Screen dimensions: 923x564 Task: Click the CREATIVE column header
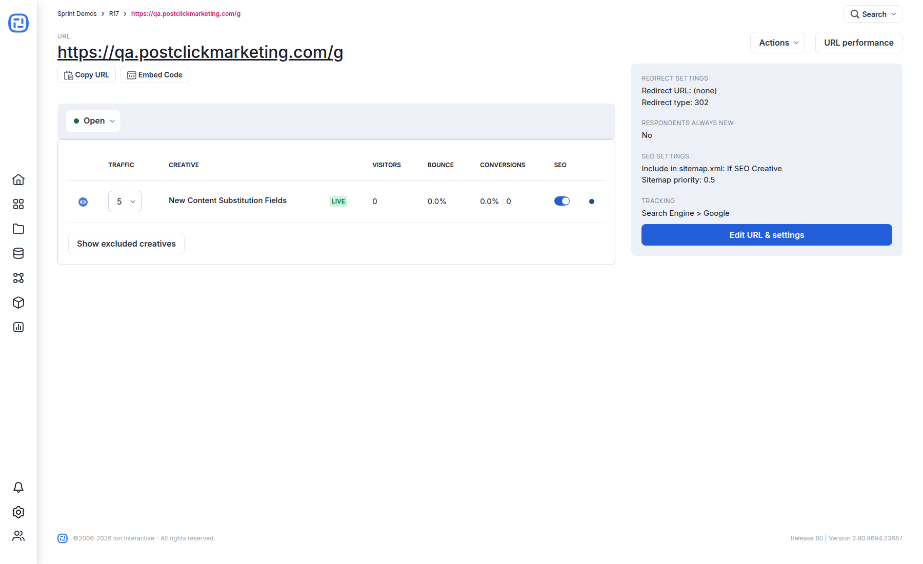click(x=184, y=165)
